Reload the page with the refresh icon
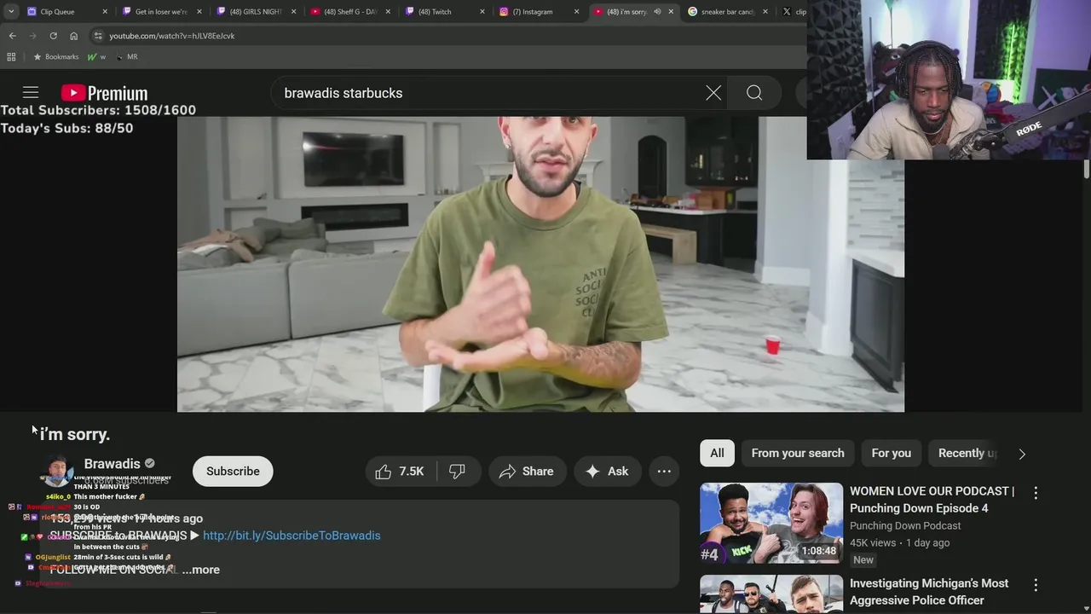 point(53,36)
